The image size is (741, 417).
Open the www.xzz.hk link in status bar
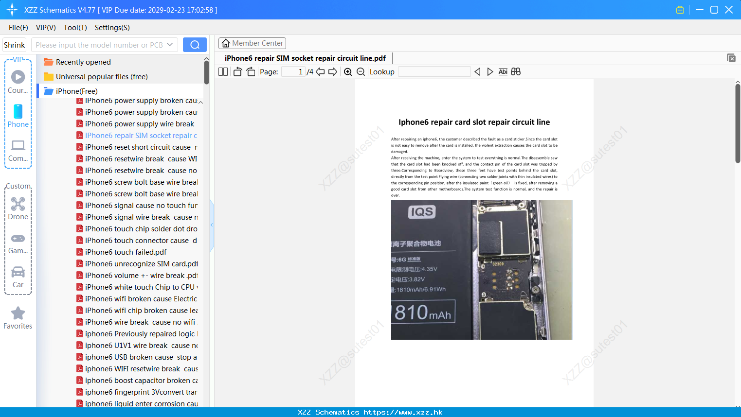tap(403, 412)
